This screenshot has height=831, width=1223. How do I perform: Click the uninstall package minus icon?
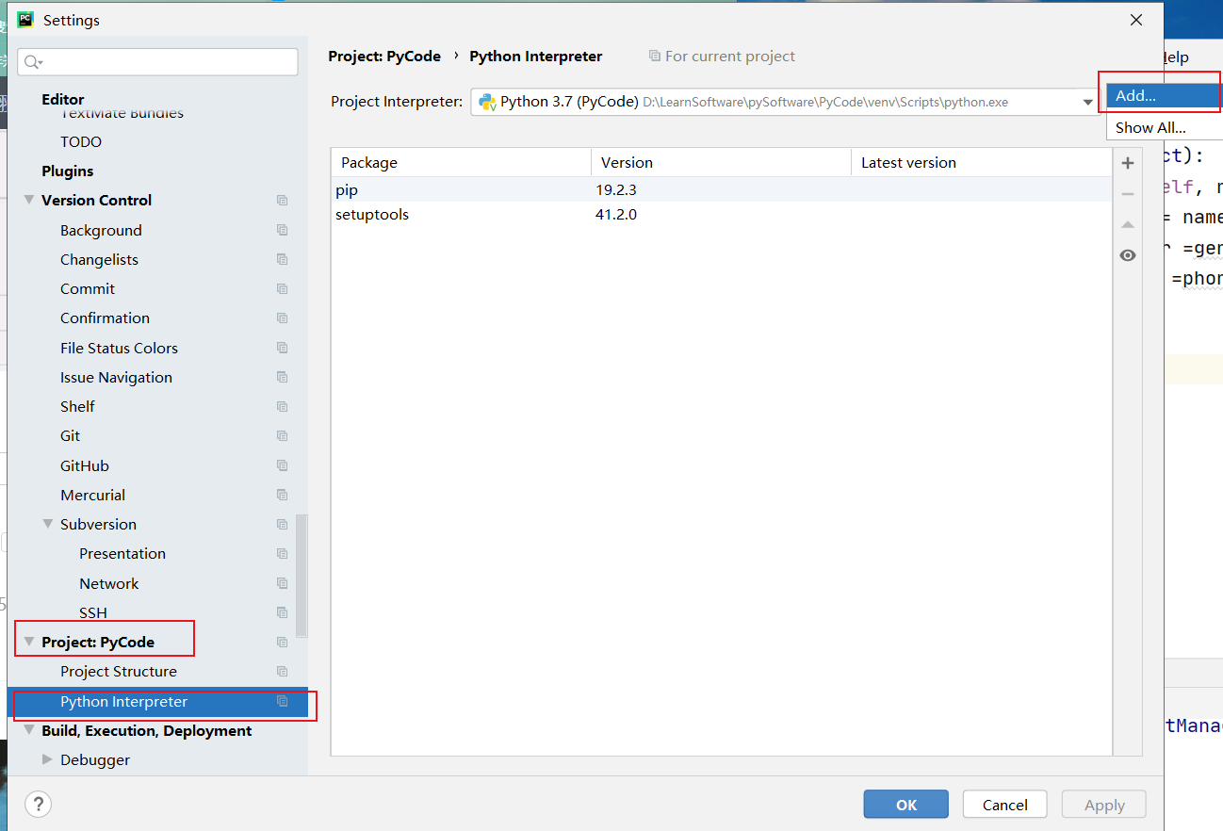pyautogui.click(x=1128, y=194)
